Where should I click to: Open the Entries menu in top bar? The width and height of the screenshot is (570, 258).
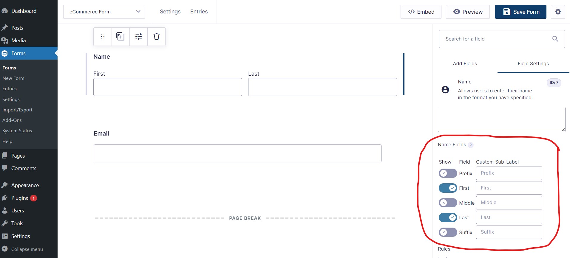[x=199, y=12]
